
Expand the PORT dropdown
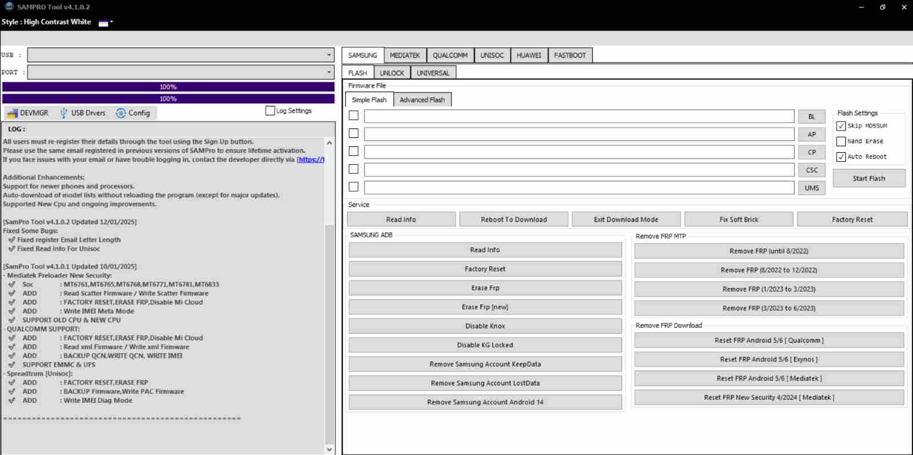pos(329,72)
